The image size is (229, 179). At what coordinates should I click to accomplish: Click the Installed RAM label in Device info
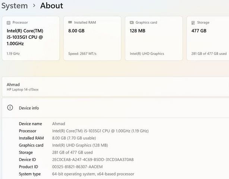tap(31, 138)
